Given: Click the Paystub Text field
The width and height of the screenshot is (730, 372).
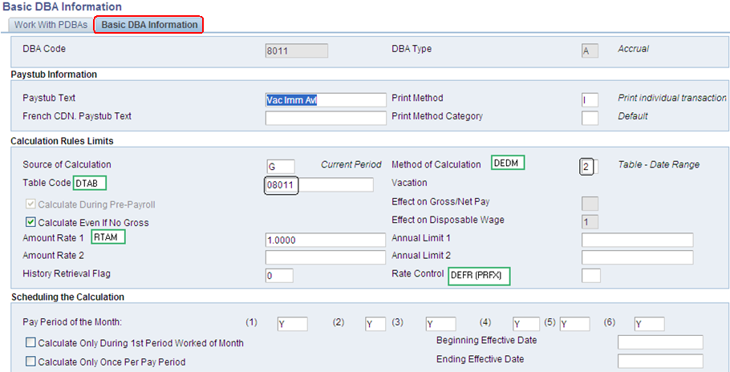Looking at the screenshot, I should click(326, 100).
